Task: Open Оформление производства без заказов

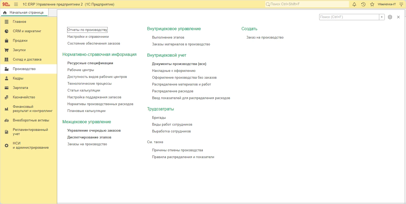Action: click(x=184, y=78)
